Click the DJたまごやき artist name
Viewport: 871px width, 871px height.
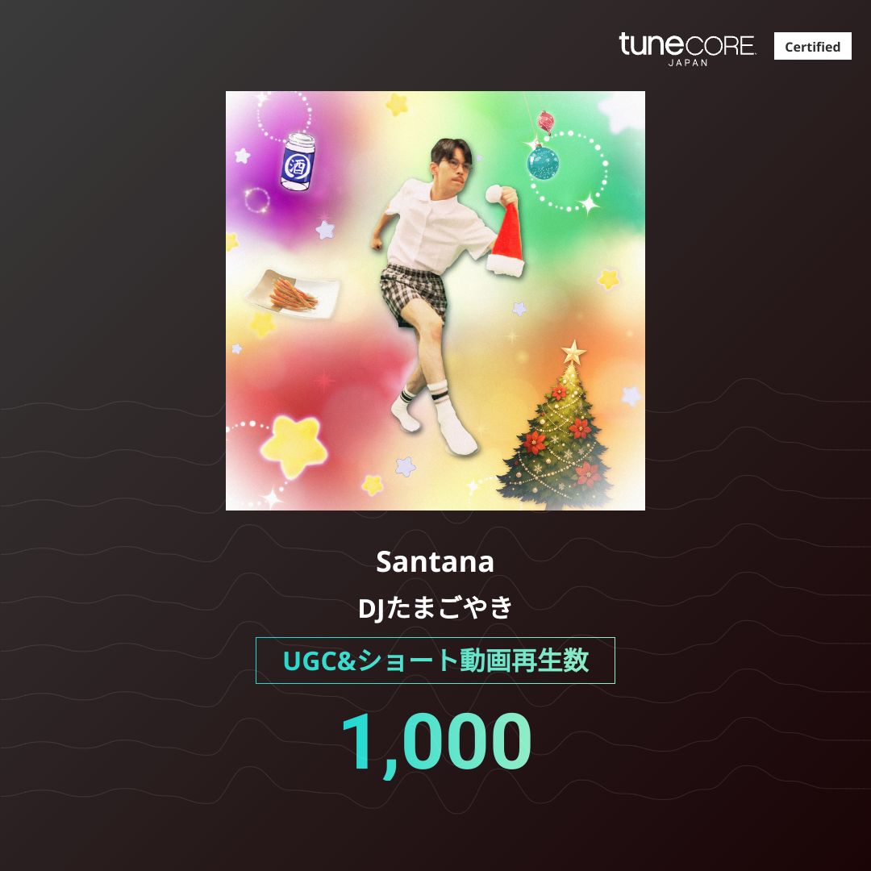click(435, 607)
